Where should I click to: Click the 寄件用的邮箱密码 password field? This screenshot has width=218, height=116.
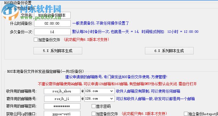click(62, 106)
